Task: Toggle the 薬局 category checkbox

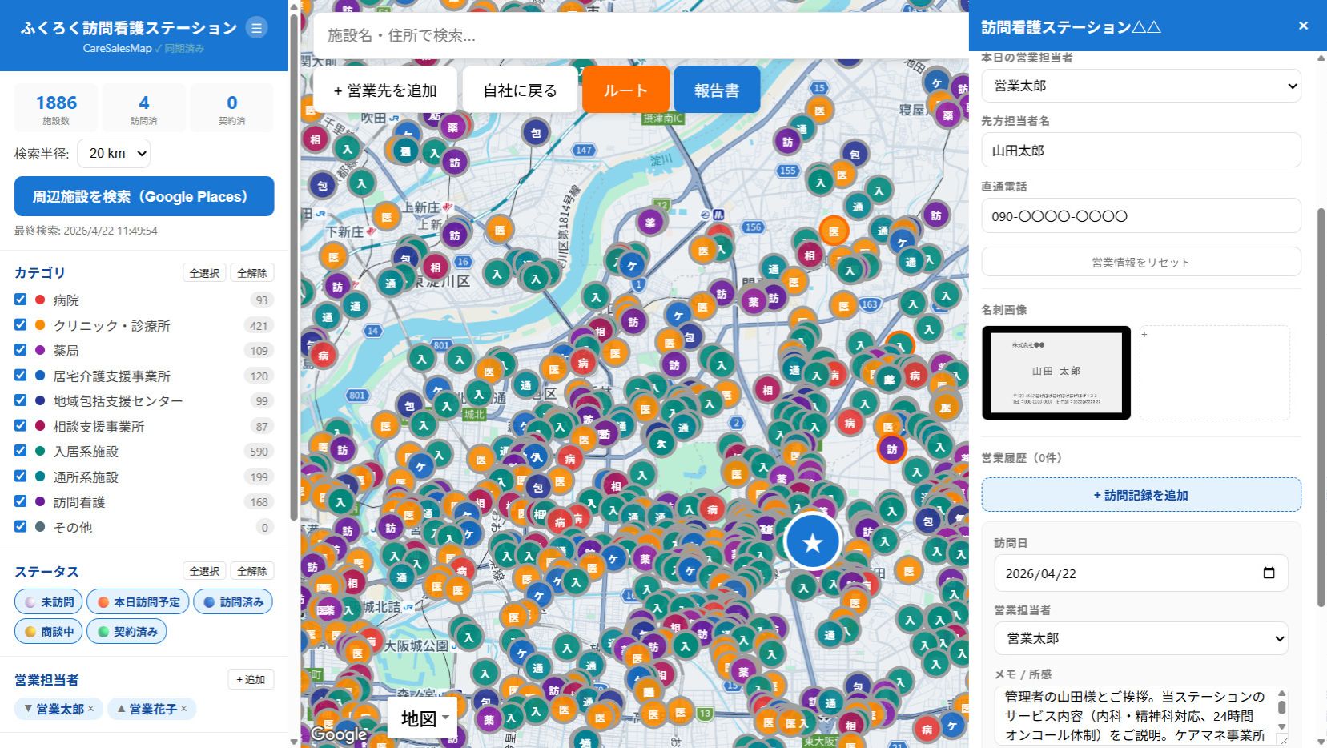Action: (x=21, y=350)
